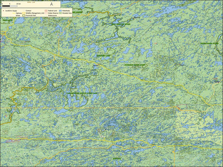The height and width of the screenshot is (167, 223).
Task: Click the 'Watercourse' legend label
Action: coord(52,15)
